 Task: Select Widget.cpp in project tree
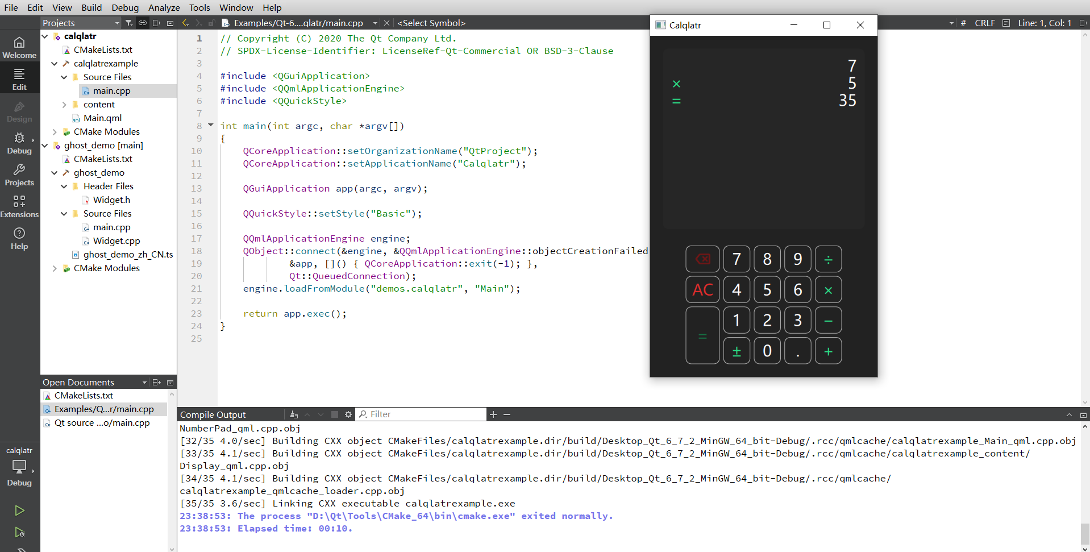click(117, 241)
